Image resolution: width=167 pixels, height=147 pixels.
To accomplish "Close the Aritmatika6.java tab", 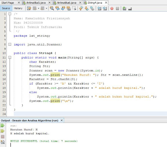I will (x=80, y=3).
